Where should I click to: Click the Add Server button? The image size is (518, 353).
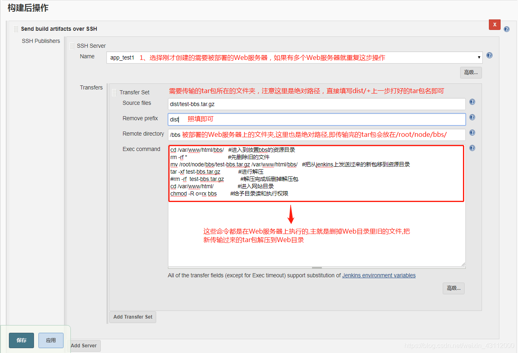click(83, 346)
